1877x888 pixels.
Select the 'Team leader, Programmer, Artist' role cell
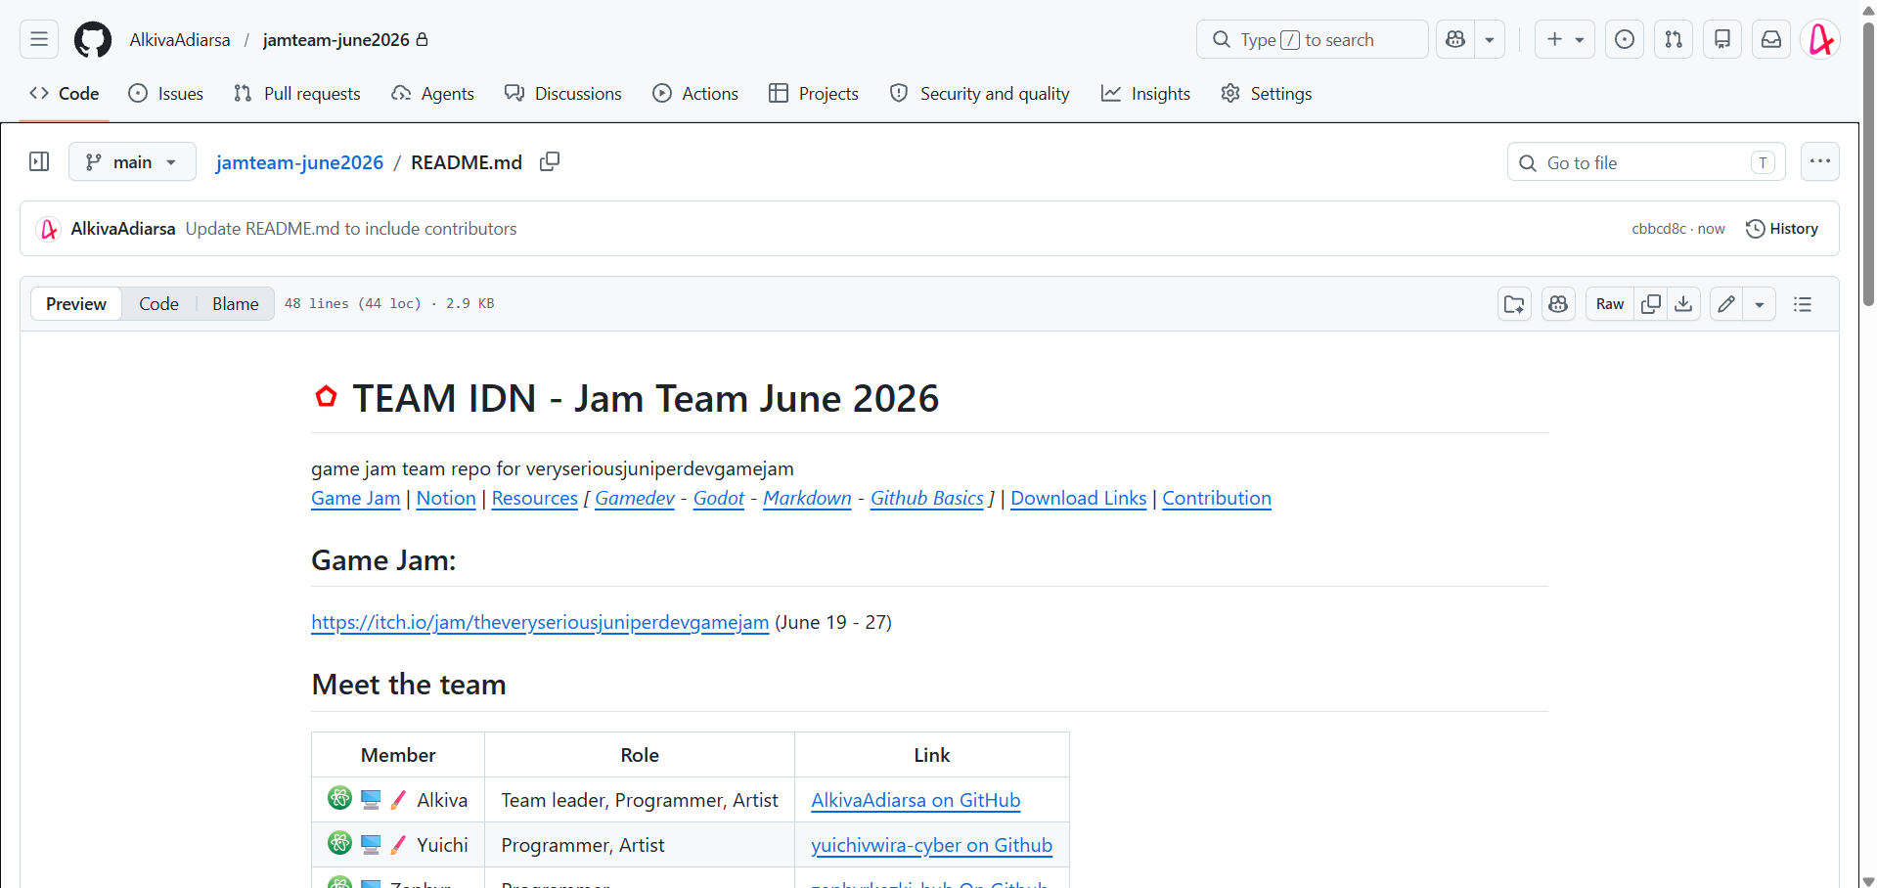pos(640,800)
